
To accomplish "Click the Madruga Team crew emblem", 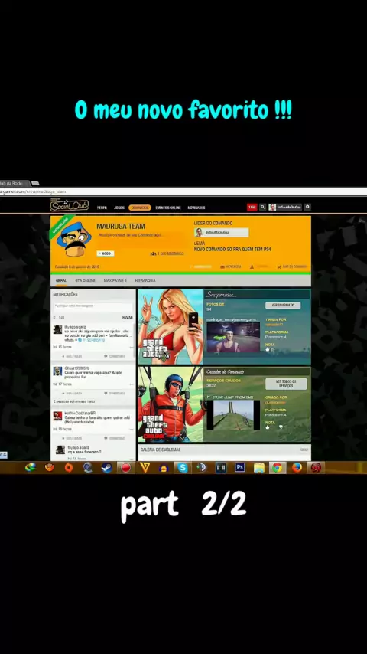I will 73,239.
